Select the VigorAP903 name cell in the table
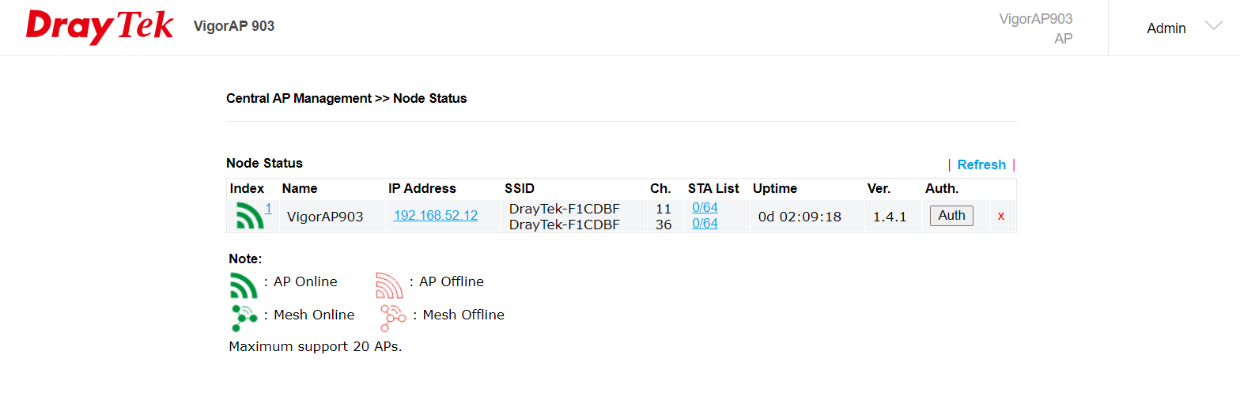1240x419 pixels. 325,216
